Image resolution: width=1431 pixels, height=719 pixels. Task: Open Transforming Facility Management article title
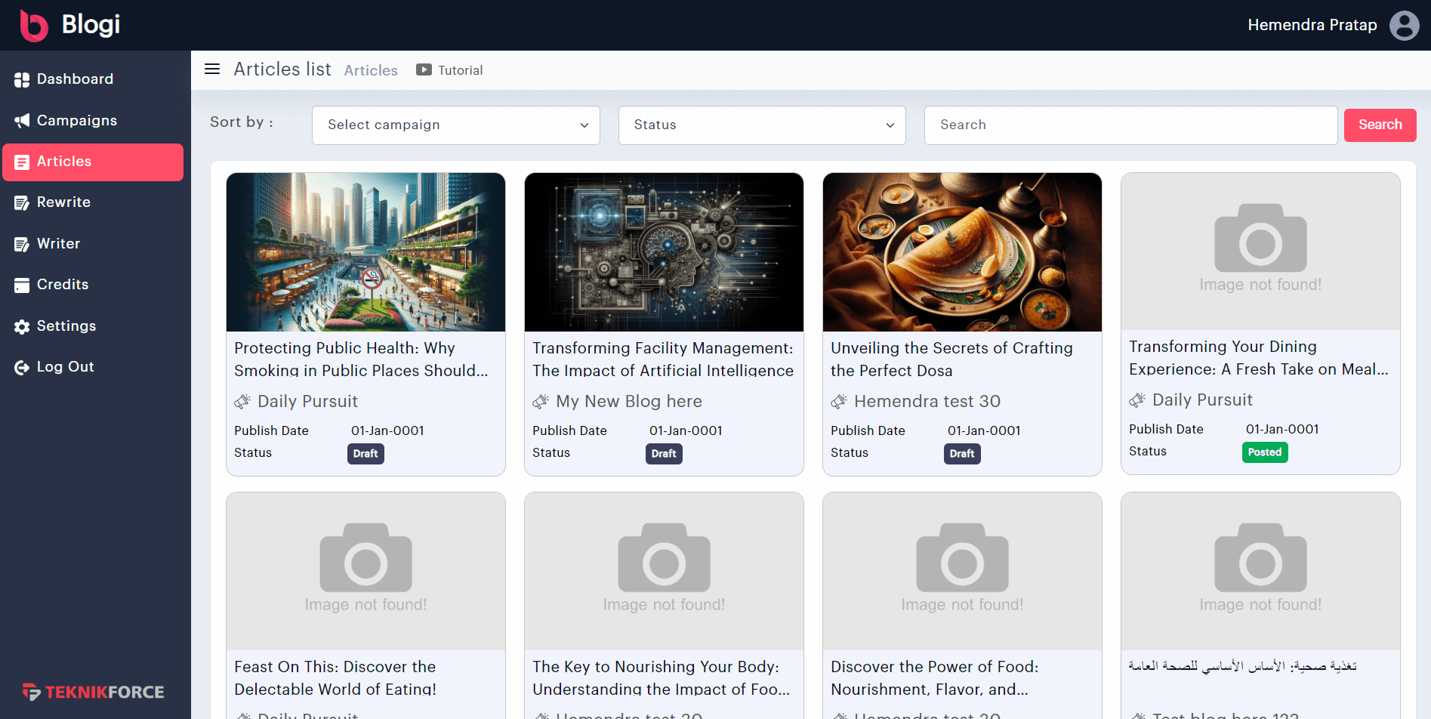(x=663, y=359)
